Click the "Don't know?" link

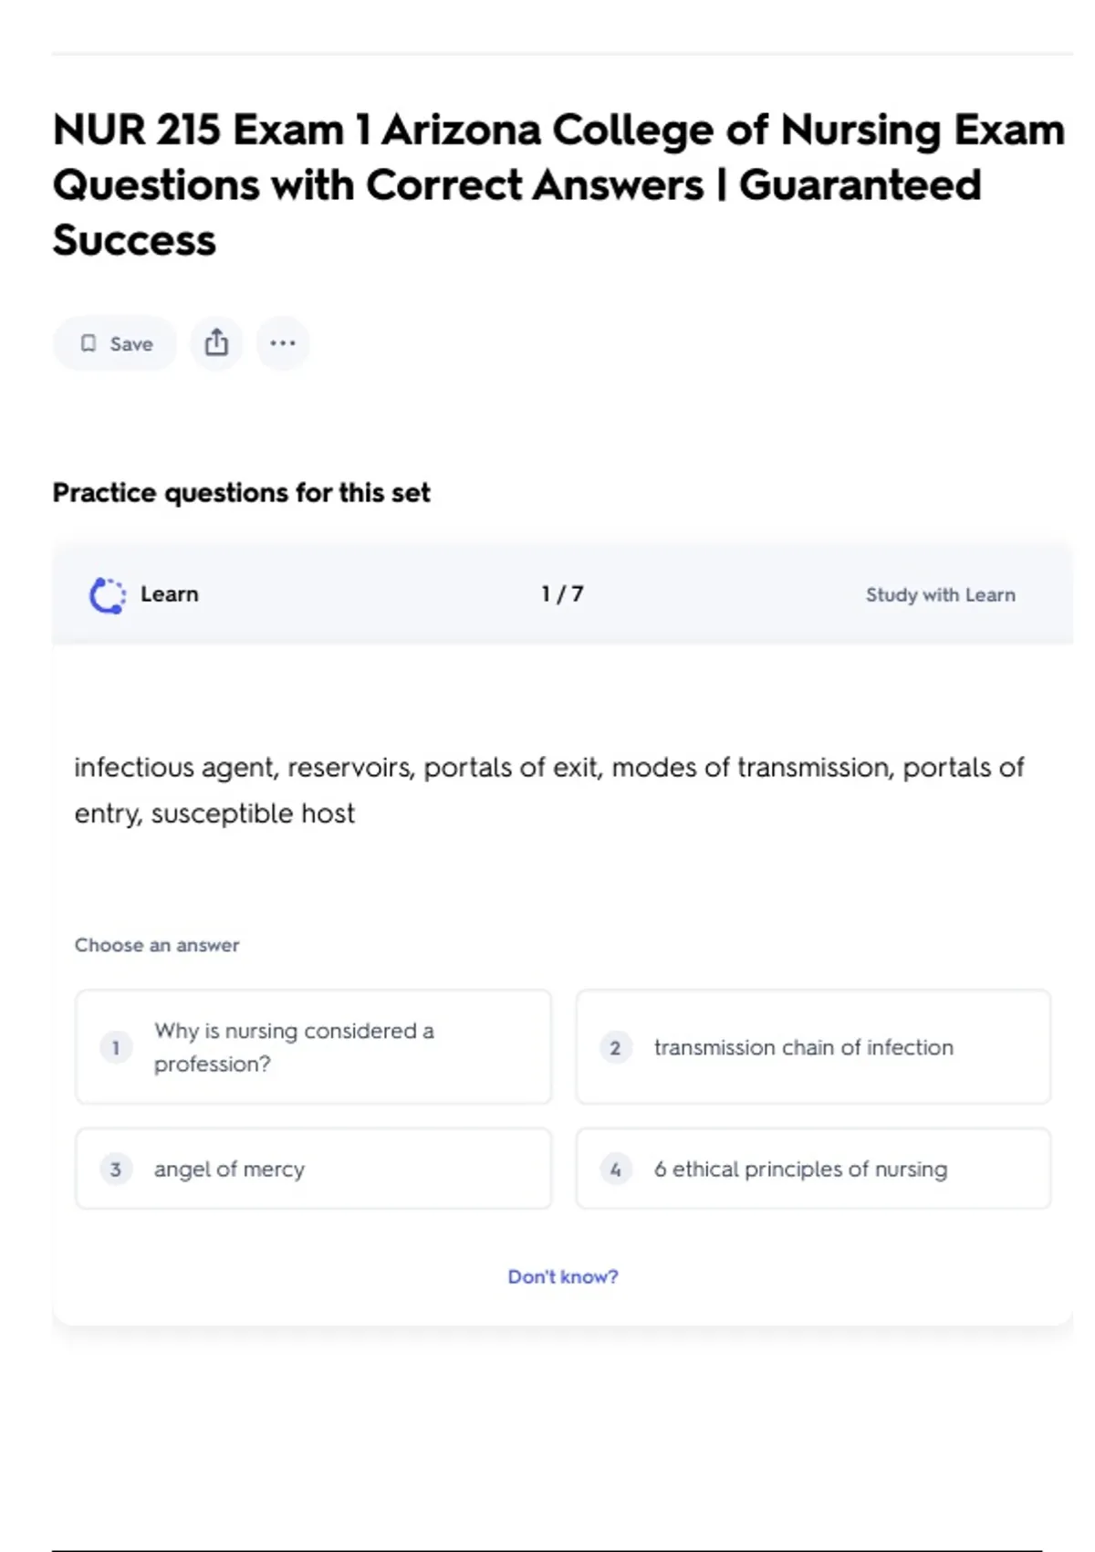click(562, 1276)
